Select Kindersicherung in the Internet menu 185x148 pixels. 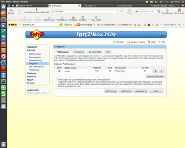tap(35, 60)
